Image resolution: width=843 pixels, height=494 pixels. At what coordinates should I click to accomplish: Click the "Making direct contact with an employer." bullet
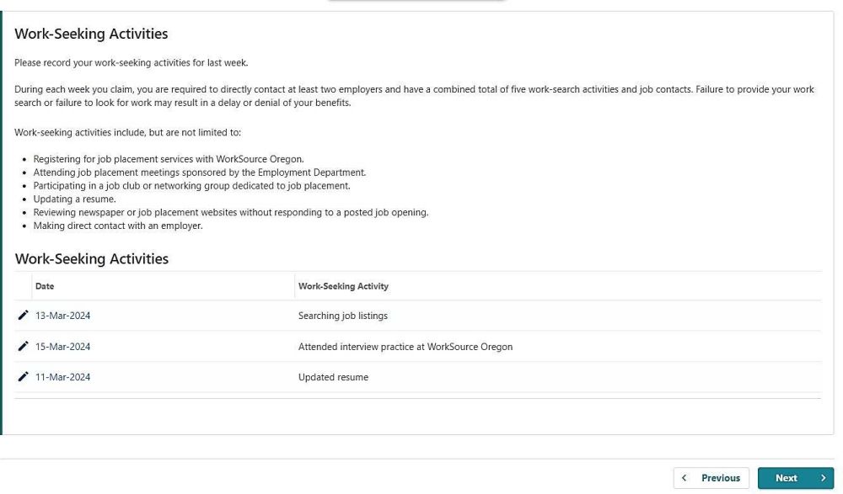click(117, 226)
